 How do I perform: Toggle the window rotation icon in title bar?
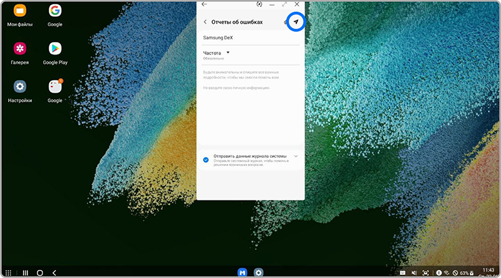pos(259,4)
